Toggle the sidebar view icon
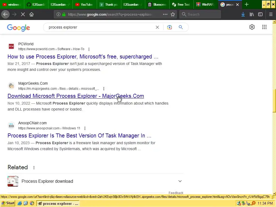 (260, 15)
